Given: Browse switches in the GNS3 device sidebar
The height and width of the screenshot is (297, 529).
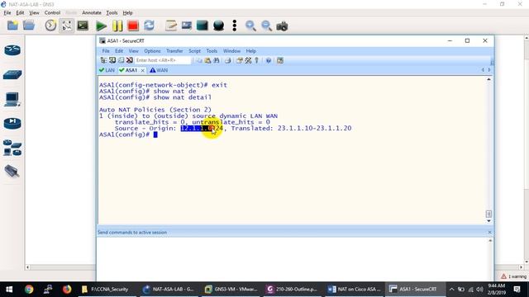Looking at the screenshot, I should click(x=12, y=74).
